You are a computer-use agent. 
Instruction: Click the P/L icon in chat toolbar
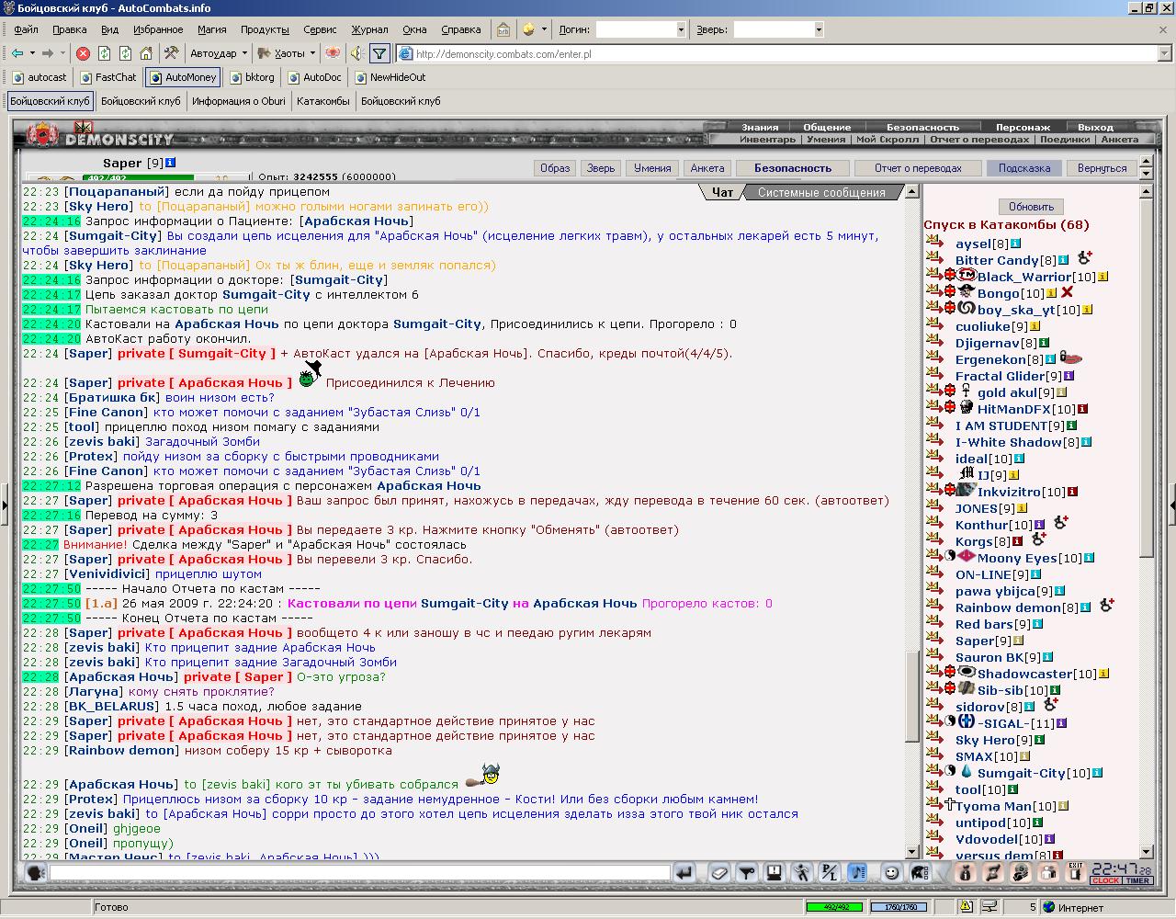point(829,872)
